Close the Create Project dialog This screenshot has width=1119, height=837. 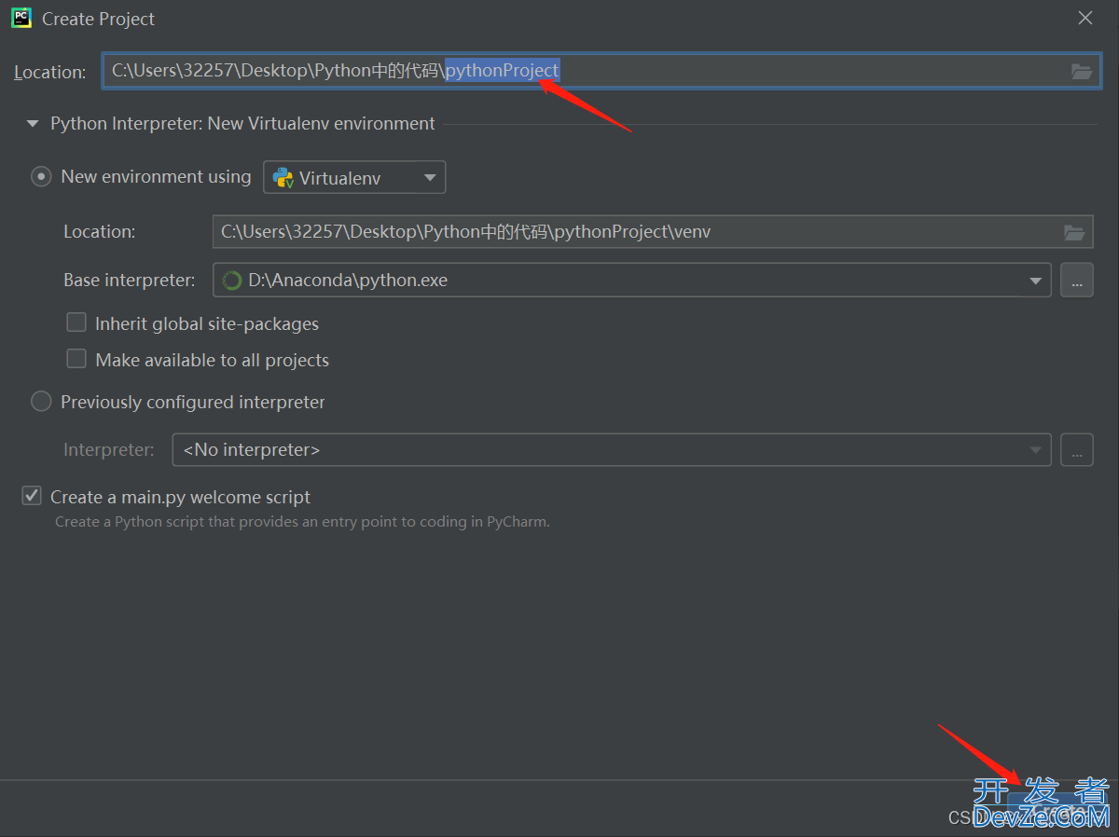(1084, 18)
